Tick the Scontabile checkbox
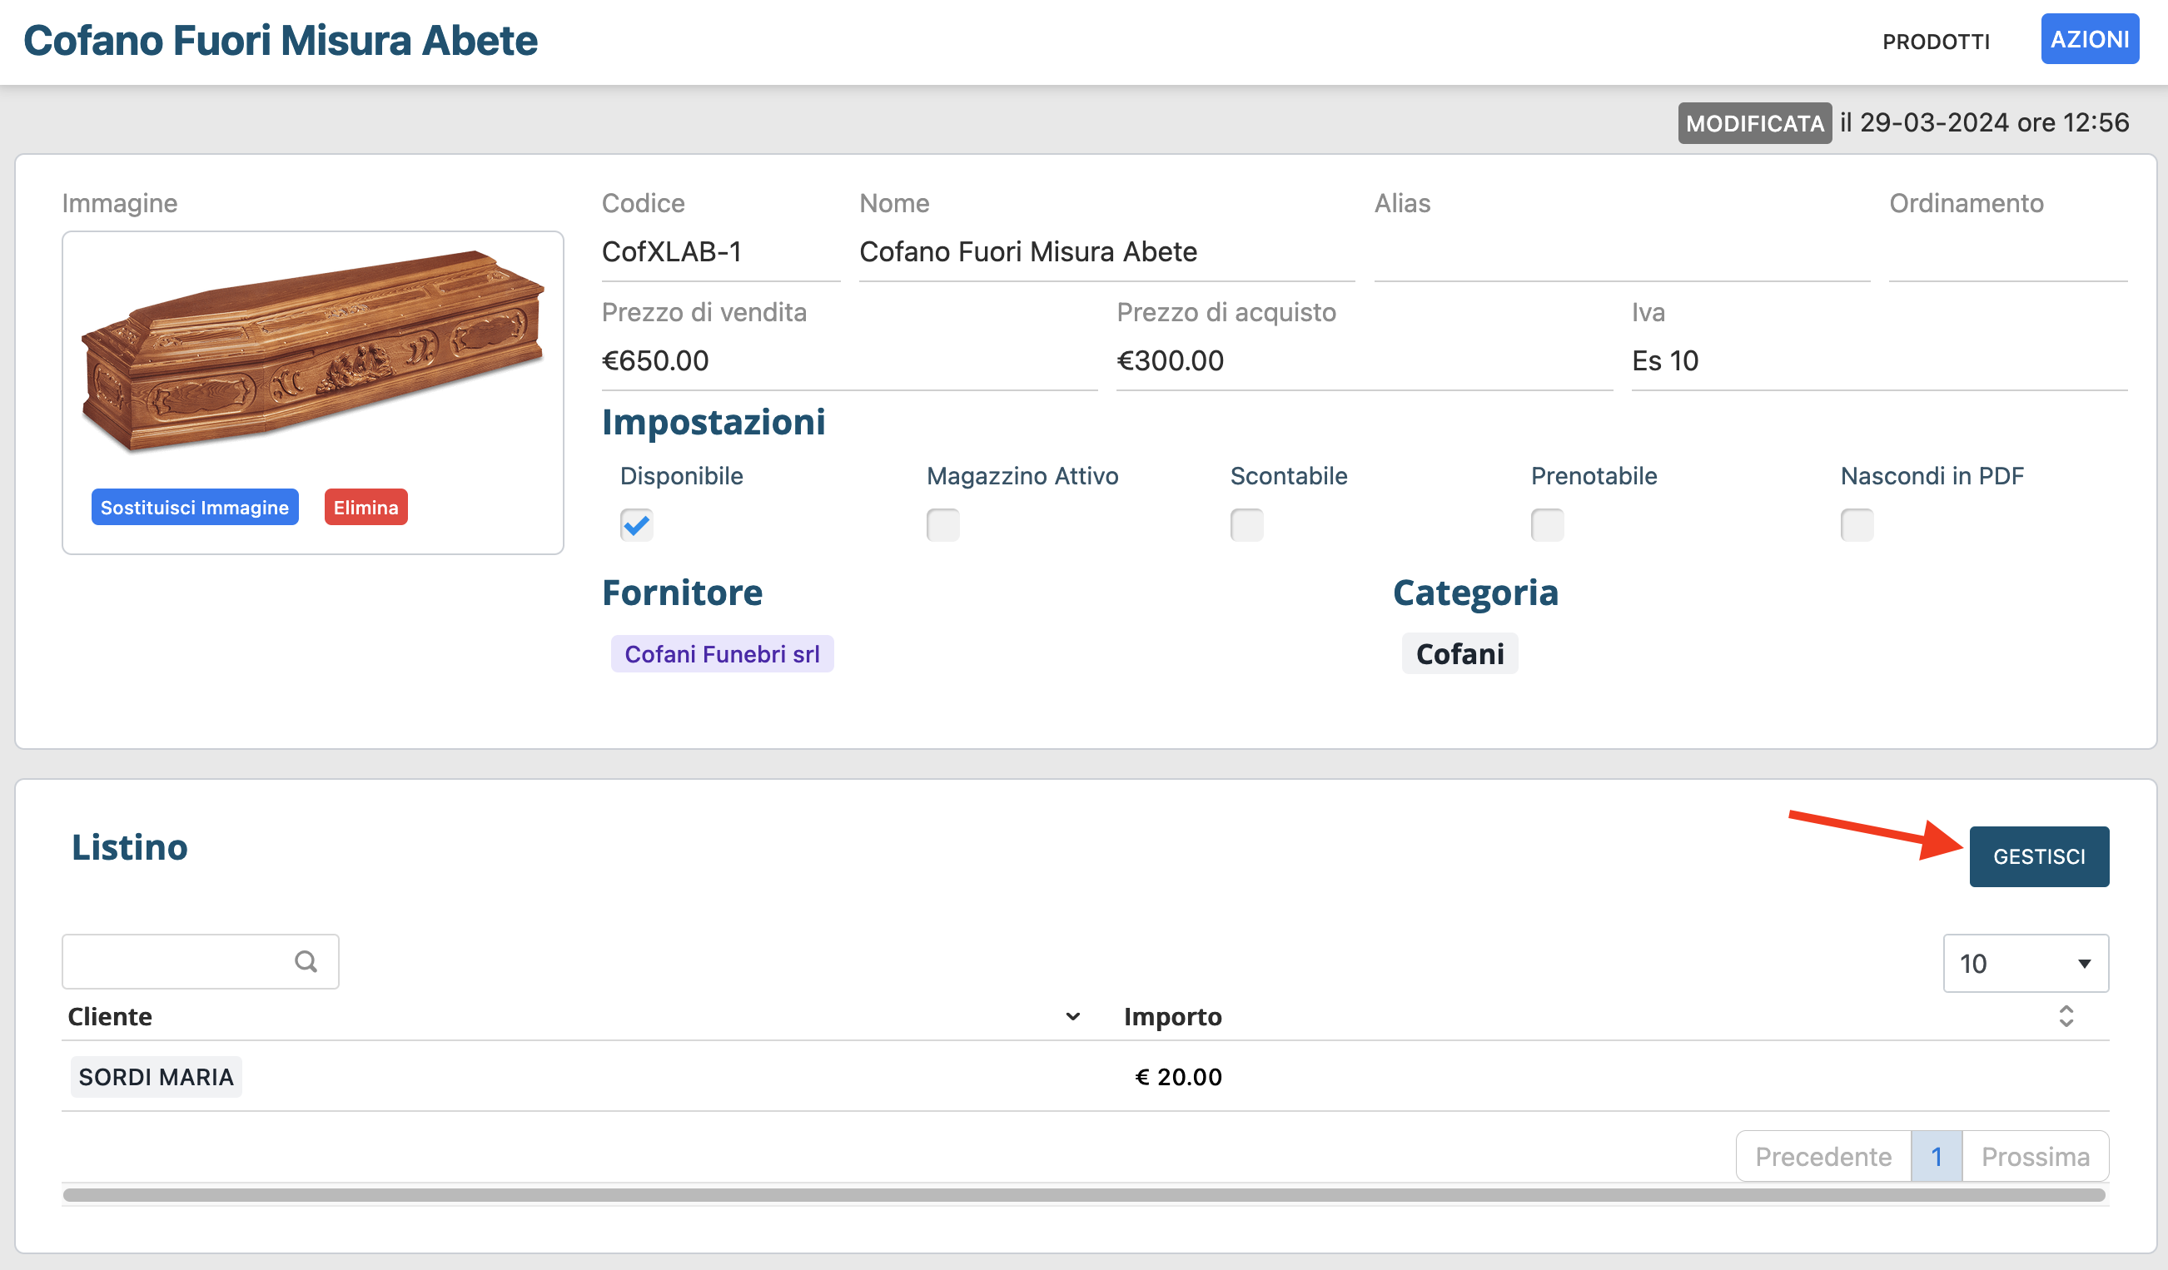Viewport: 2168px width, 1270px height. coord(1246,524)
